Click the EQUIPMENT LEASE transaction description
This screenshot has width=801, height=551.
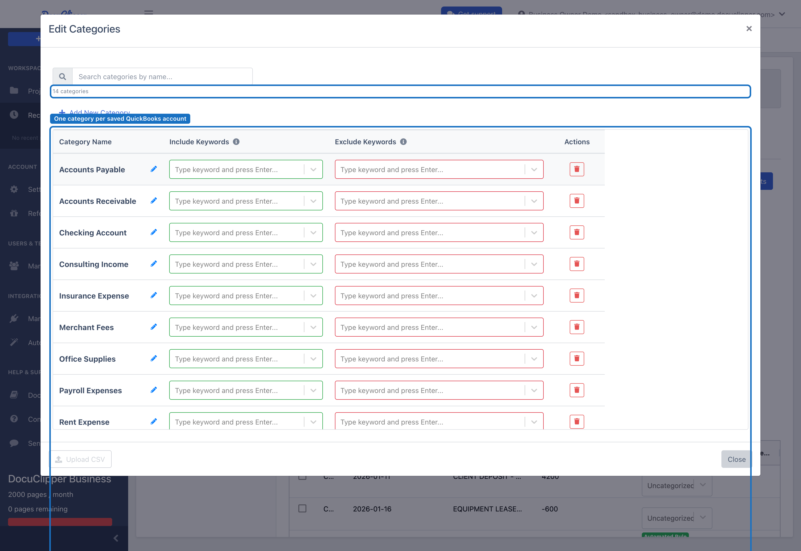coord(487,509)
